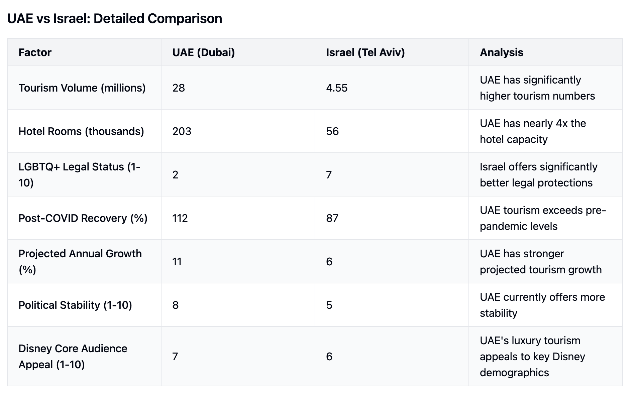Viewport: 634px width, 399px height.
Task: Click the 'Hotel Rooms (thousands)' row label
Action: pos(81,131)
